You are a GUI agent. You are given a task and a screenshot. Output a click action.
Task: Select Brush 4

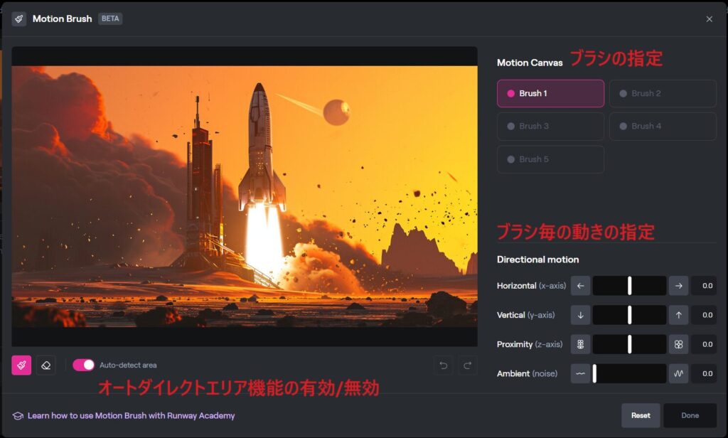663,127
